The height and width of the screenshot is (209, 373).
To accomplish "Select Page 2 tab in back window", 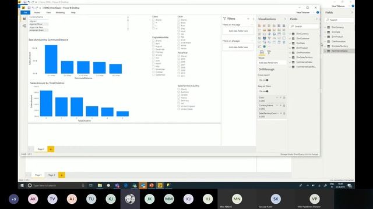I will coord(52,175).
